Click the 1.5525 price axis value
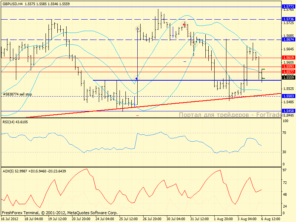Viewport: 296px width, 222px height. click(289, 88)
